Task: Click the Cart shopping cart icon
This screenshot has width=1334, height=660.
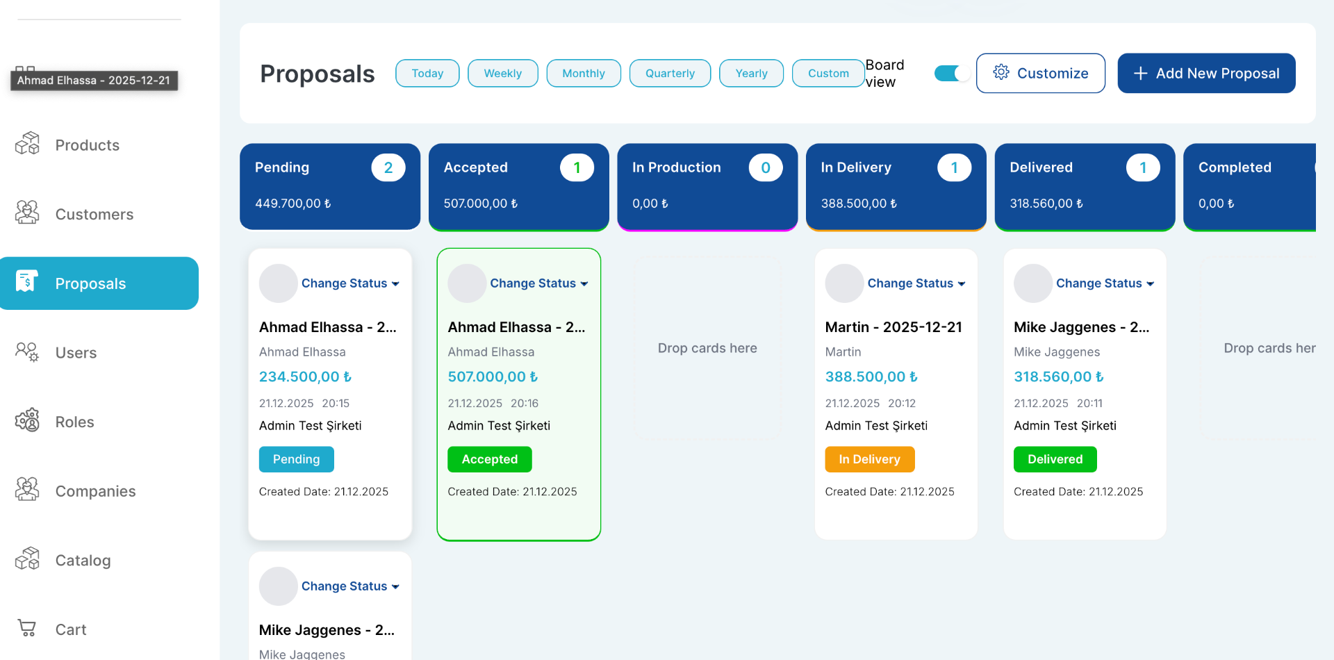Action: (28, 629)
